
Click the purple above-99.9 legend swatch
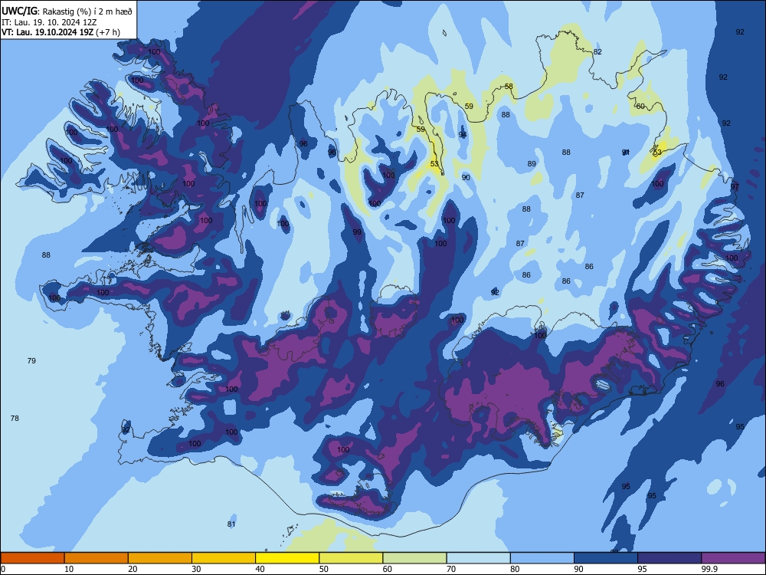733,558
